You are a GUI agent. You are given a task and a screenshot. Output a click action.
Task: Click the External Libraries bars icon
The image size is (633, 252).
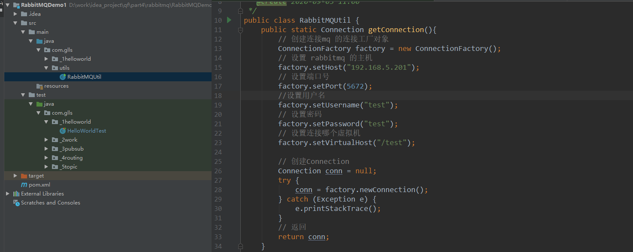click(16, 194)
